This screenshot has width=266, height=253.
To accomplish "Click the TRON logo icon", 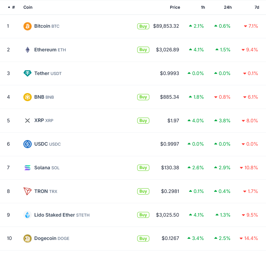I will tap(27, 191).
